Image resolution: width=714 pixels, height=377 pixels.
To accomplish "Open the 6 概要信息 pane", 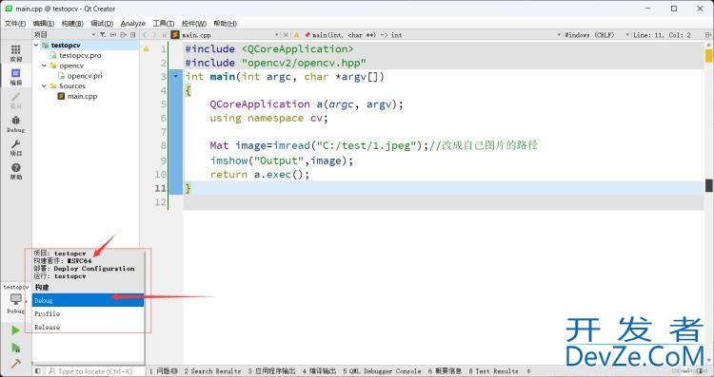I will coord(445,371).
